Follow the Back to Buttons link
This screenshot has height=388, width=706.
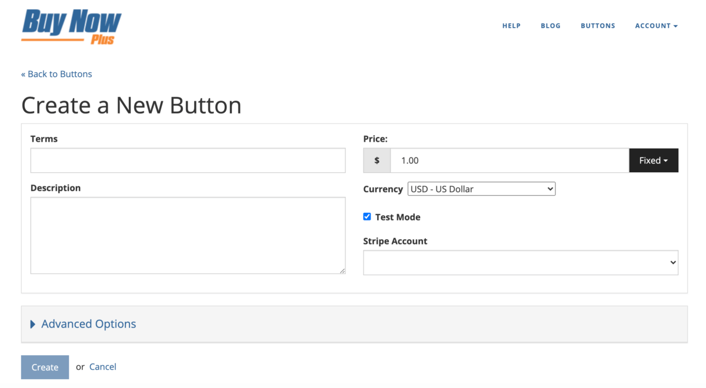click(56, 73)
